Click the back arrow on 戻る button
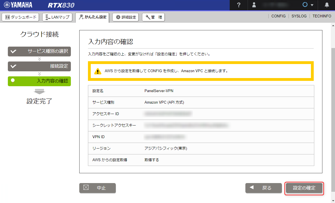 [252, 188]
